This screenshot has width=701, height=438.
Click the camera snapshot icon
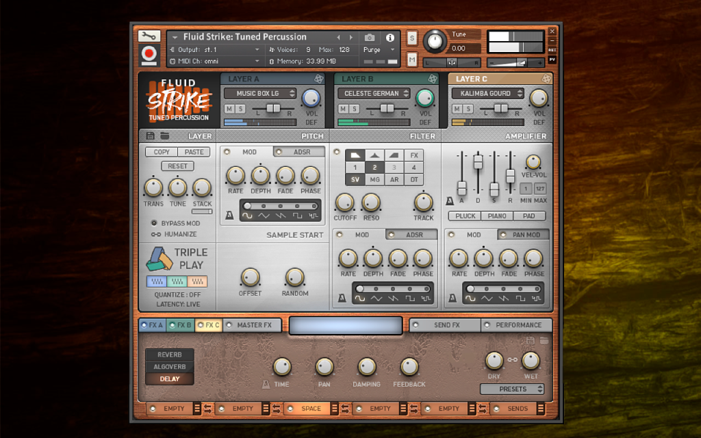pyautogui.click(x=369, y=38)
